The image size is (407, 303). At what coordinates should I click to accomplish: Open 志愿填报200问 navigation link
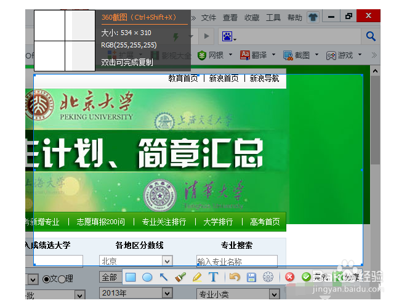coord(101,222)
